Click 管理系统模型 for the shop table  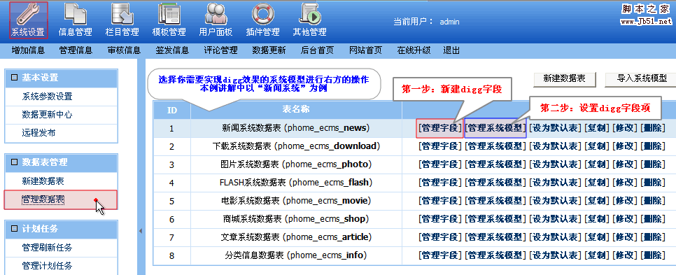point(495,219)
